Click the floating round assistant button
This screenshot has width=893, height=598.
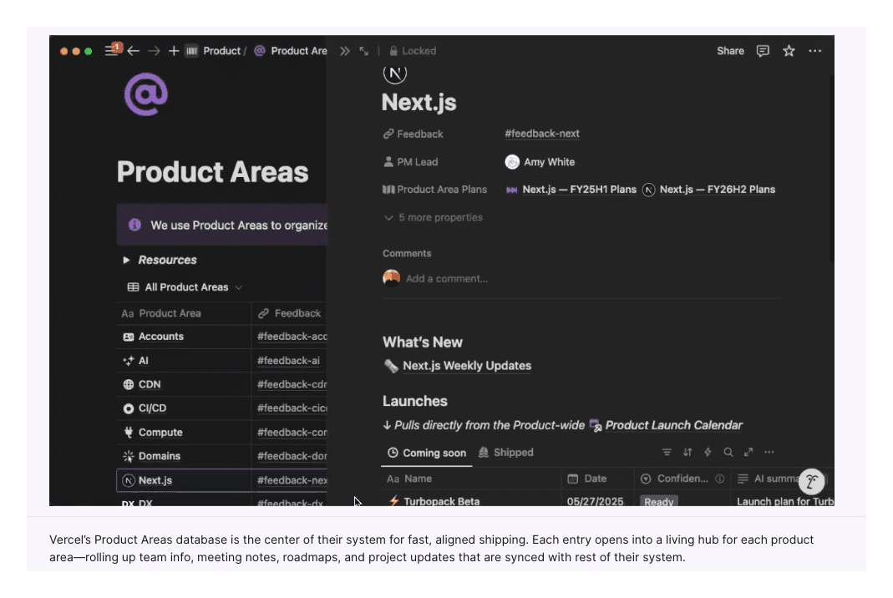[812, 481]
